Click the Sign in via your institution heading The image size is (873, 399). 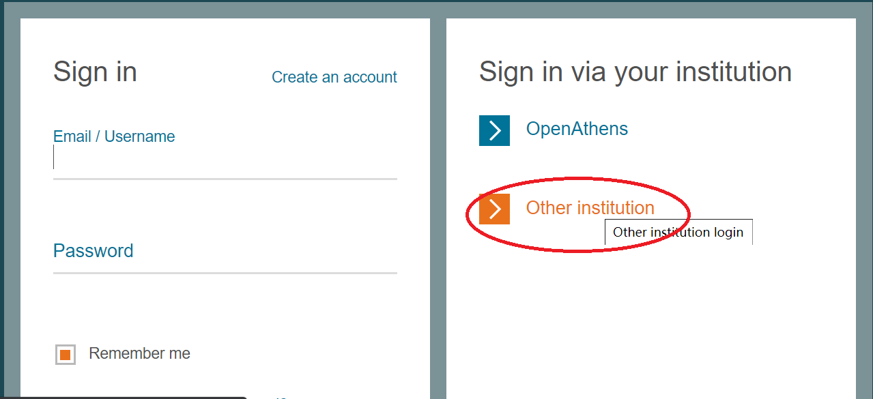(x=635, y=72)
